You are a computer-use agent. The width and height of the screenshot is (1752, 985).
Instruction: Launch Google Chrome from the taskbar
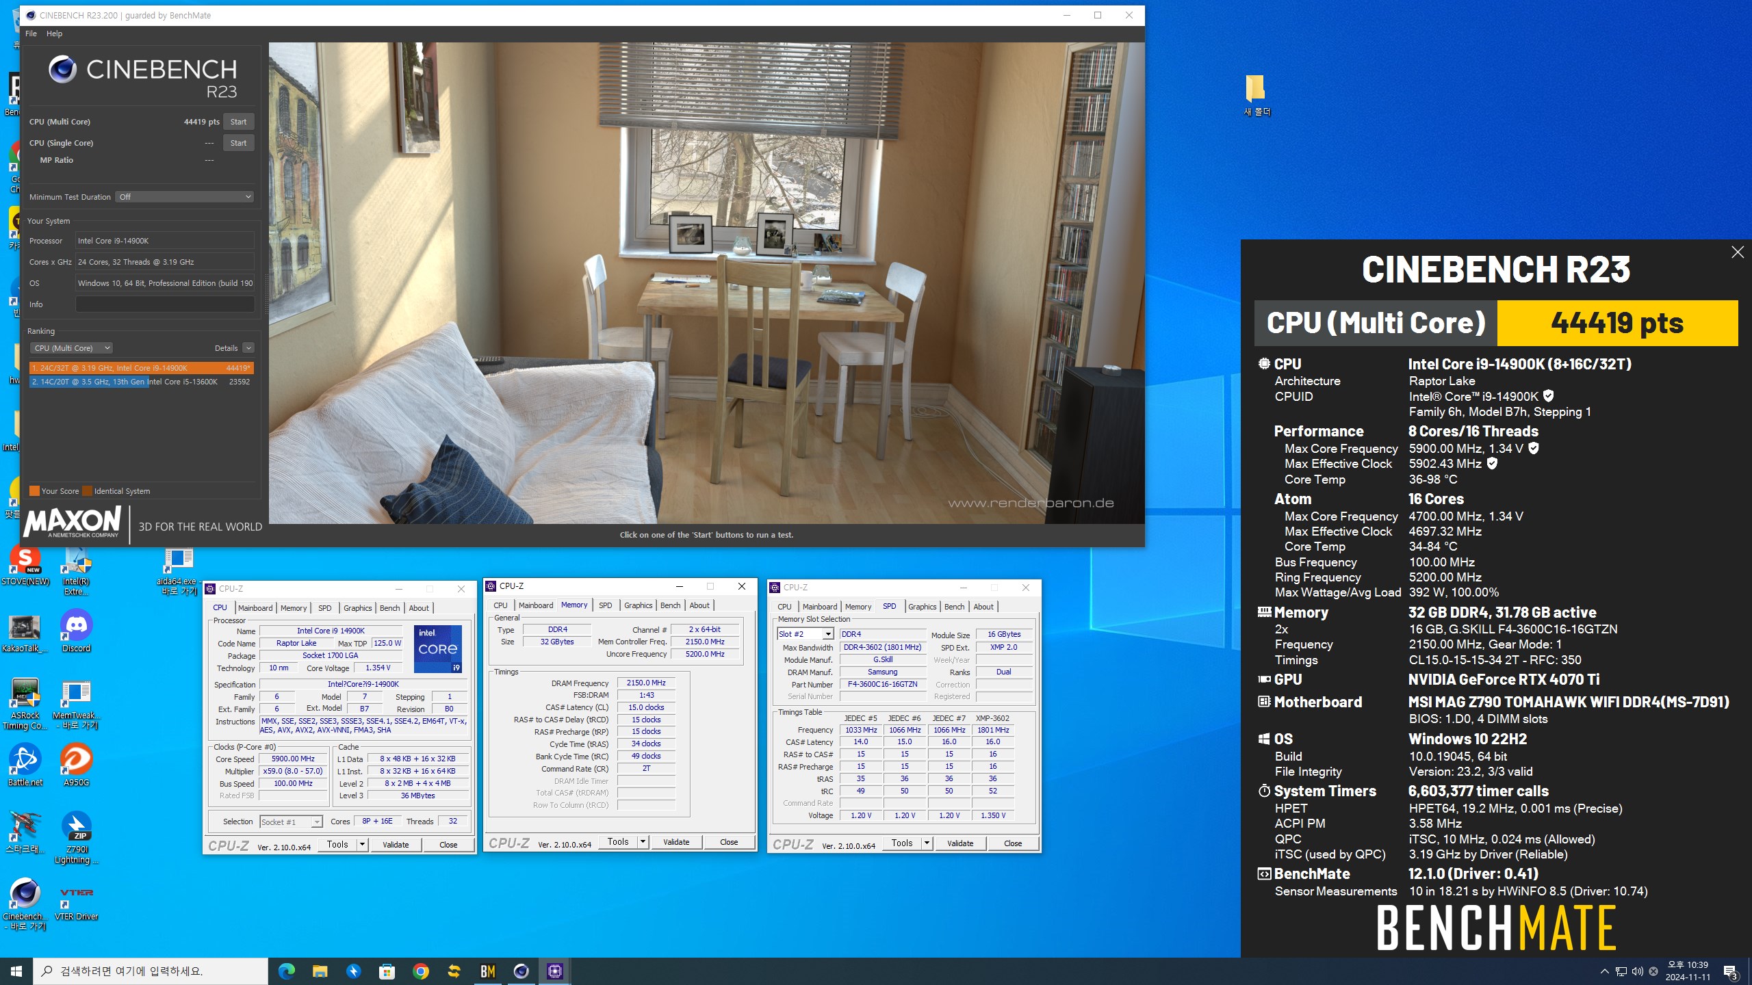(x=421, y=971)
